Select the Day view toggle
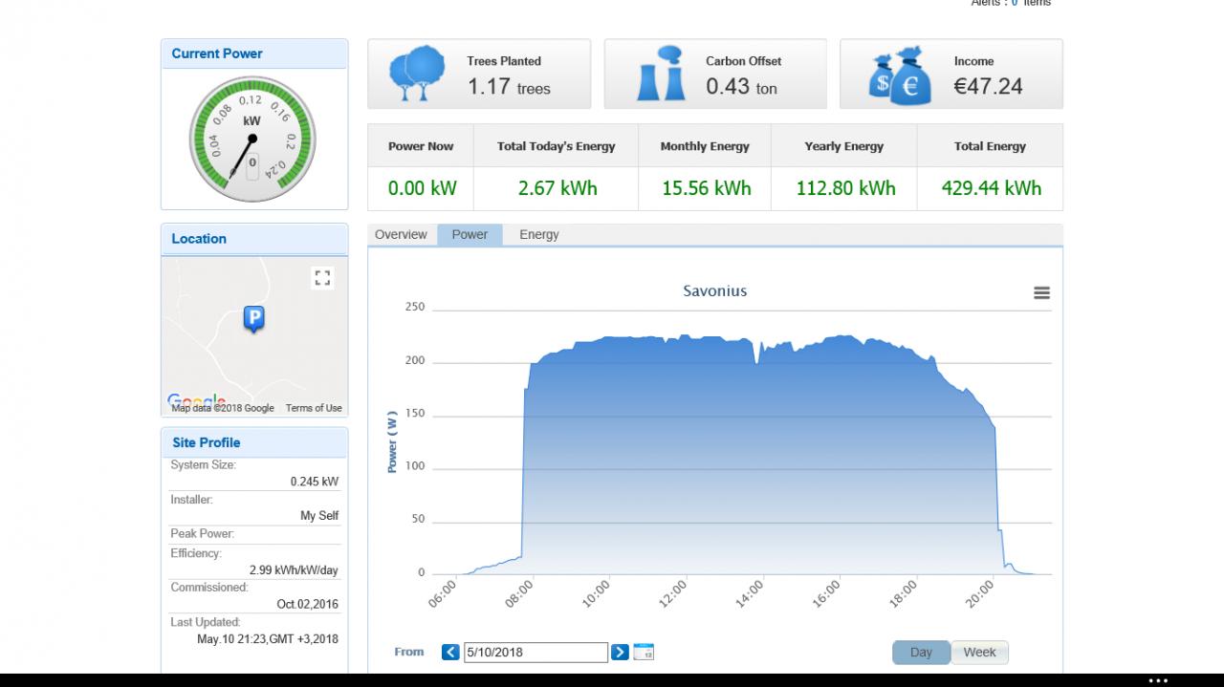Viewport: 1224px width, 687px height. tap(921, 653)
